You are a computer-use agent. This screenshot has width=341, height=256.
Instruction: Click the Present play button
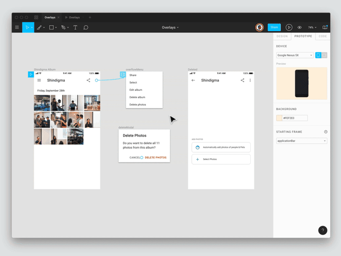pos(289,27)
